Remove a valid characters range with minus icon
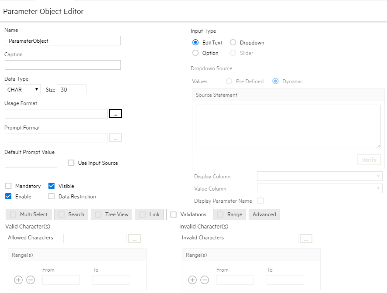The width and height of the screenshot is (387, 293). point(31,280)
